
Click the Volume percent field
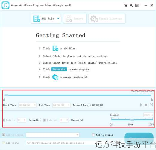pyautogui.click(x=148, y=115)
